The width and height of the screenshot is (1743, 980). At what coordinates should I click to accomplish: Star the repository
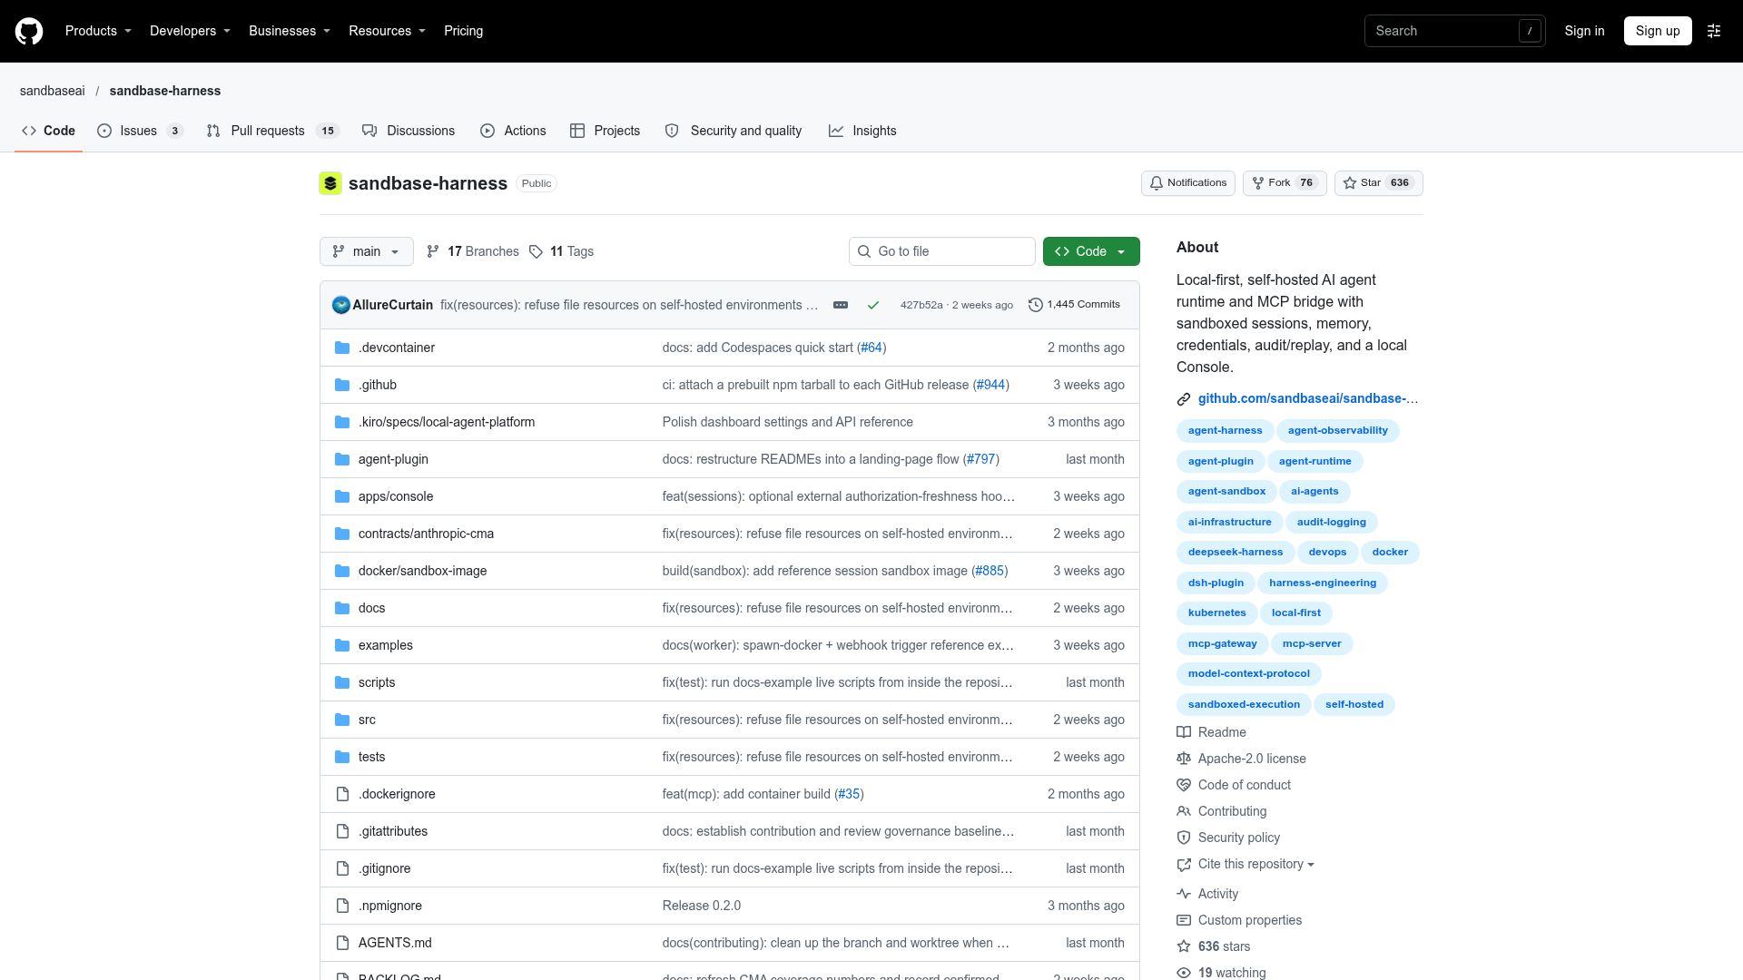(1378, 183)
